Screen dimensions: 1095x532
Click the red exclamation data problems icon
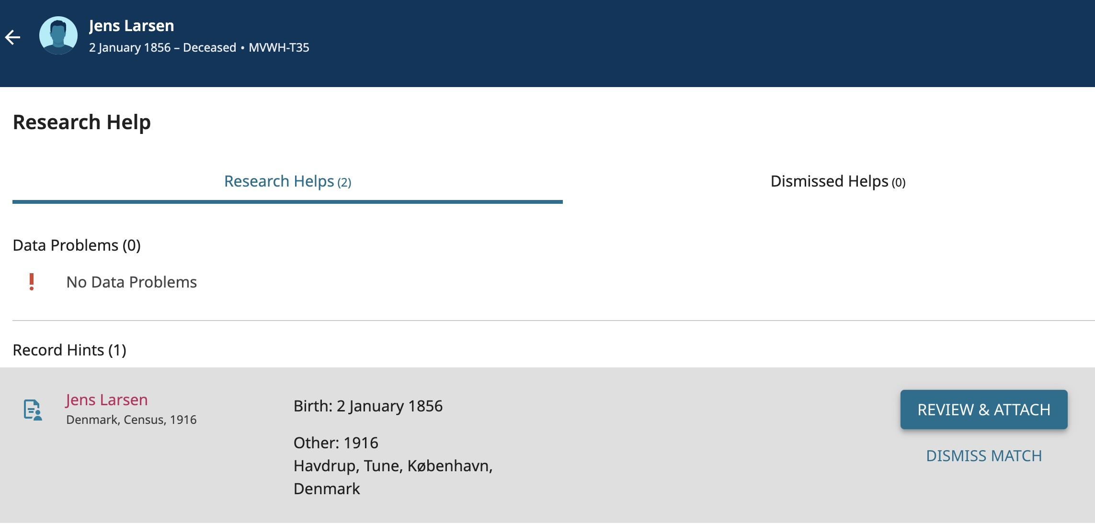32,282
